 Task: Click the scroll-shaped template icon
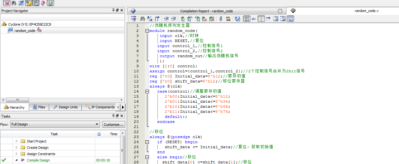point(228,19)
